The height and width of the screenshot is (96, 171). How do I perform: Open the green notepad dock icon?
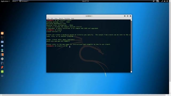click(2, 72)
